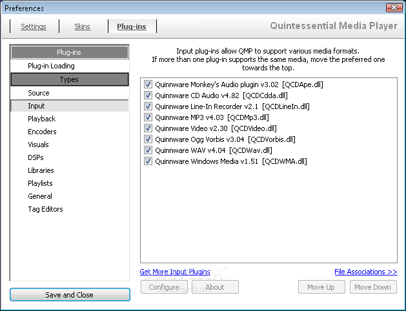The width and height of the screenshot is (406, 311).
Task: Uncheck Quinnware Video v2.30 checkbox
Action: click(148, 128)
